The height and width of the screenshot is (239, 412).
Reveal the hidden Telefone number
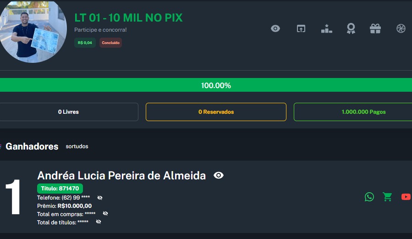[x=100, y=198]
